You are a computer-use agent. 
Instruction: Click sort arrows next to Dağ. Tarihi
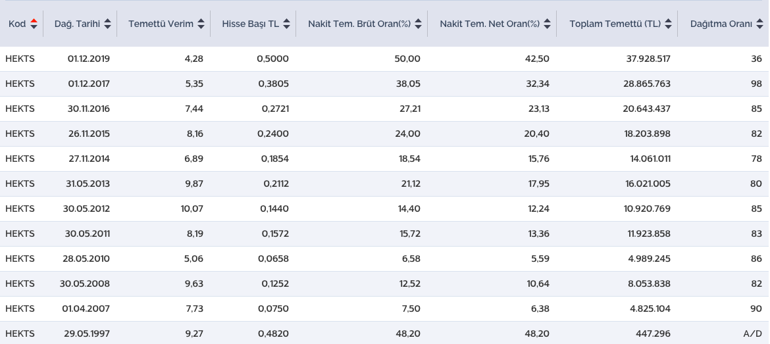(x=107, y=24)
